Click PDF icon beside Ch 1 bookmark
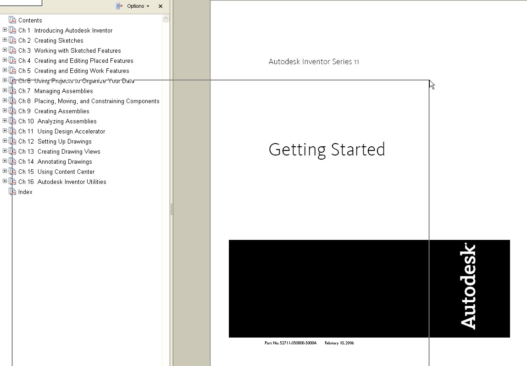527x366 pixels. 12,30
